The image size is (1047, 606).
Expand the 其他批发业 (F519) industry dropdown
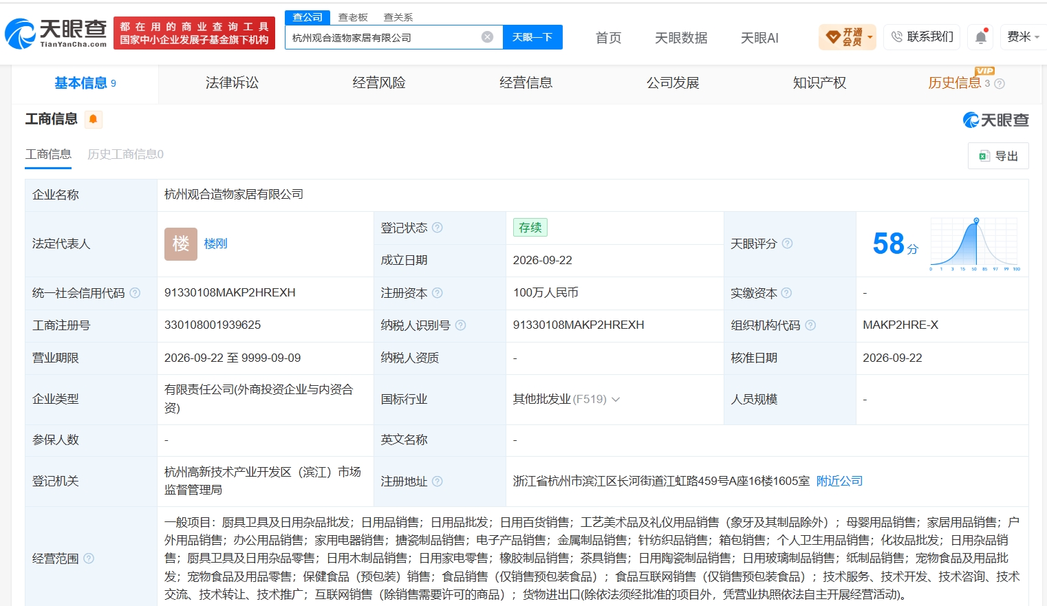click(x=616, y=400)
